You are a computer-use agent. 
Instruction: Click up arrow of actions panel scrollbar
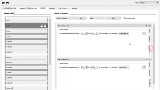(154, 24)
